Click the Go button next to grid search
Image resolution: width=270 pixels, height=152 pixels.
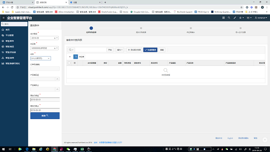click(110, 50)
